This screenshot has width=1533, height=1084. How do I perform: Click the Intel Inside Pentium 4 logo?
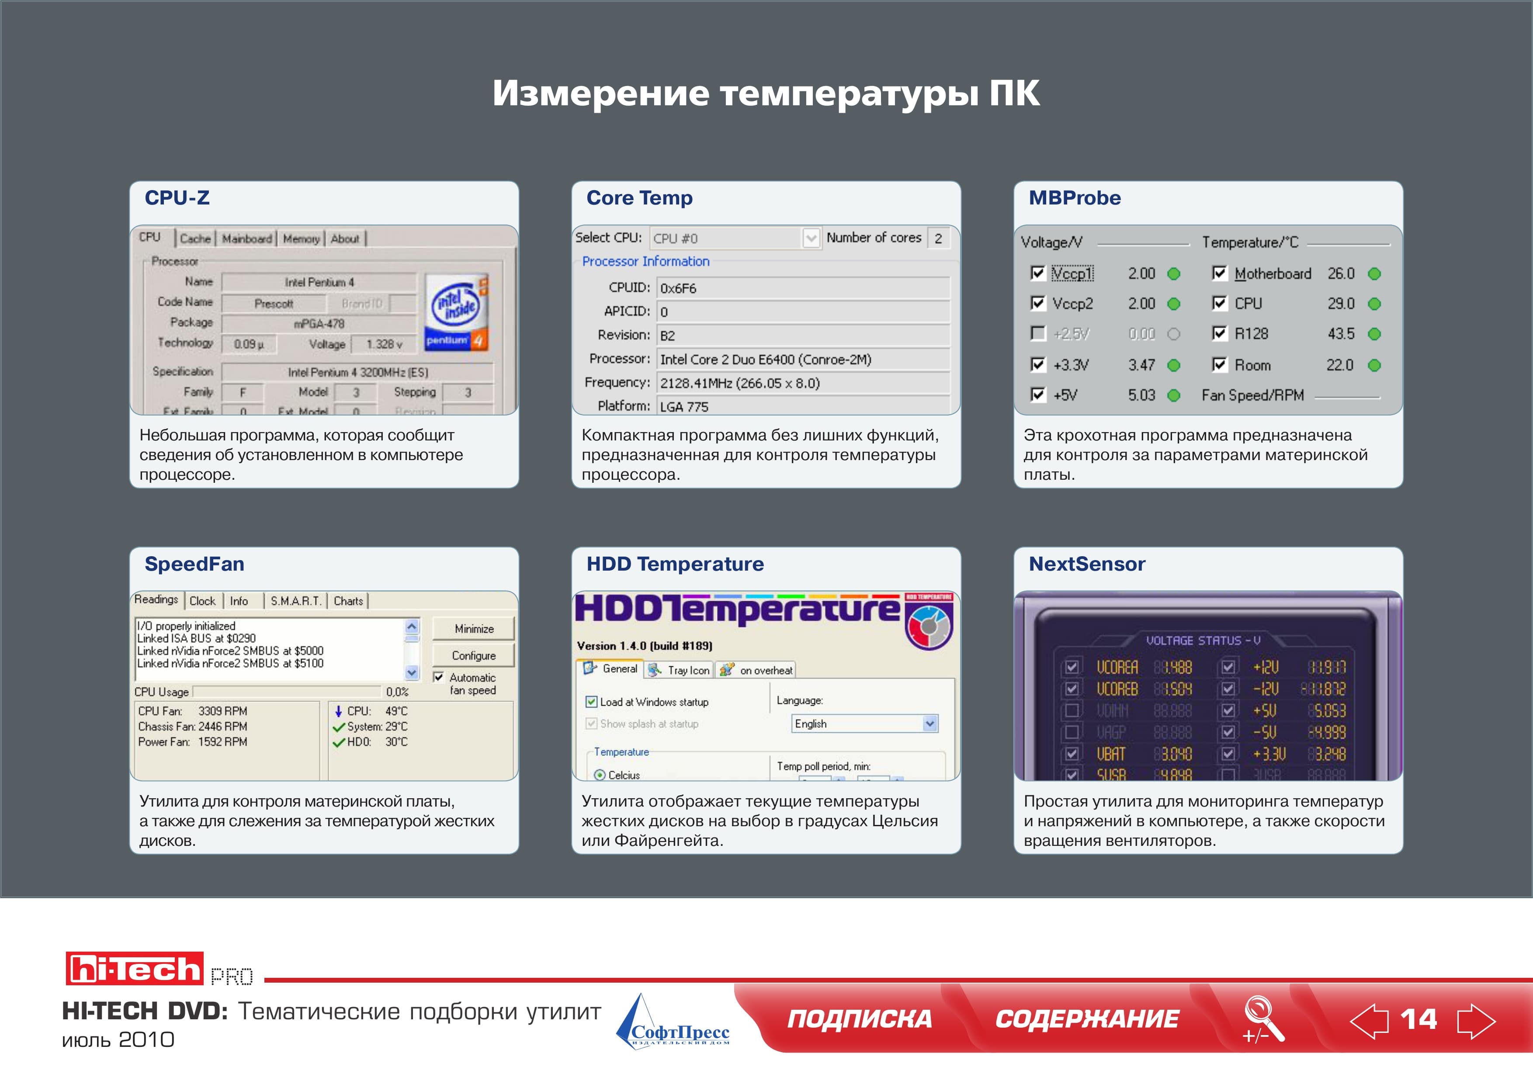457,312
